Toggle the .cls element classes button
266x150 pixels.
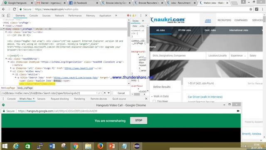142,26
